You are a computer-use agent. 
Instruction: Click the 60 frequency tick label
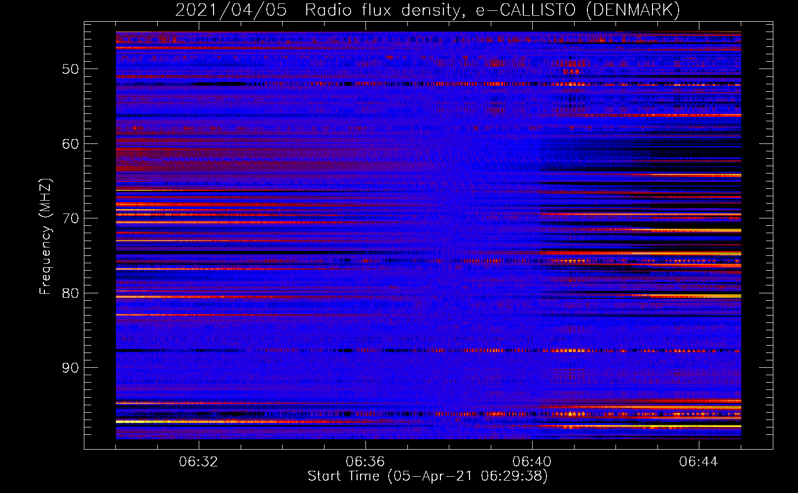pos(71,144)
